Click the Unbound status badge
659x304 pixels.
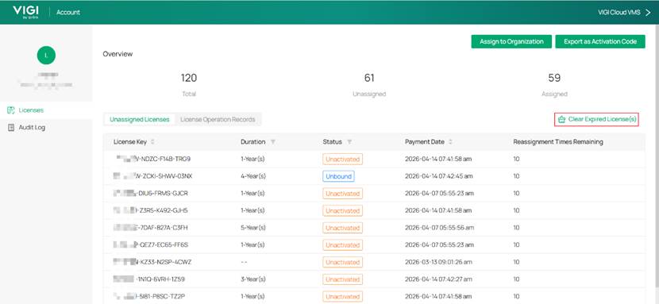(x=339, y=176)
